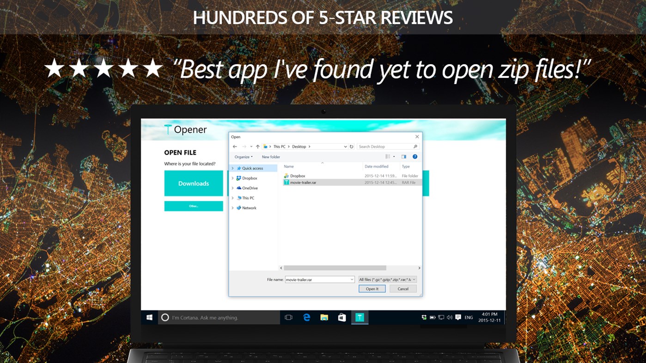Image resolution: width=646 pixels, height=363 pixels.
Task: Open the Opener app from the taskbar
Action: click(359, 317)
